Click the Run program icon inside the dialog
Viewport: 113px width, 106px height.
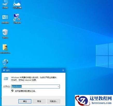point(6,78)
